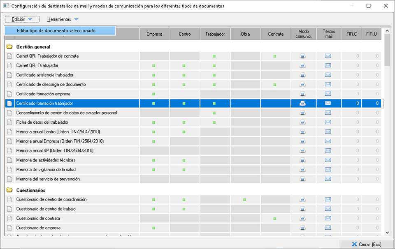Toggle Empresa marker for Carnet QR. Ttrabajador
395x249 pixels.
tap(154, 66)
